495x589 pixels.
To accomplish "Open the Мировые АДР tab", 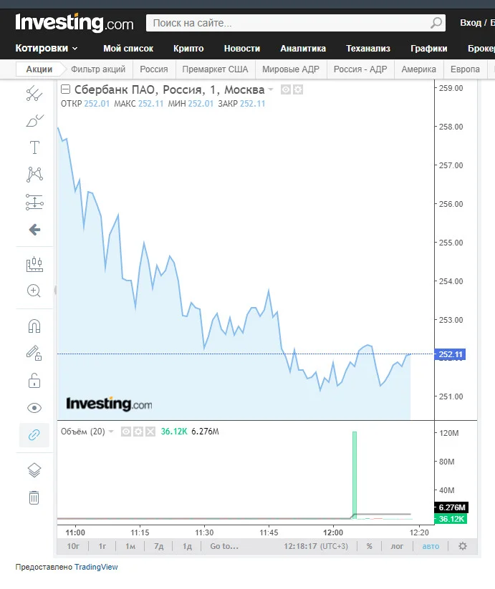I will (x=291, y=69).
